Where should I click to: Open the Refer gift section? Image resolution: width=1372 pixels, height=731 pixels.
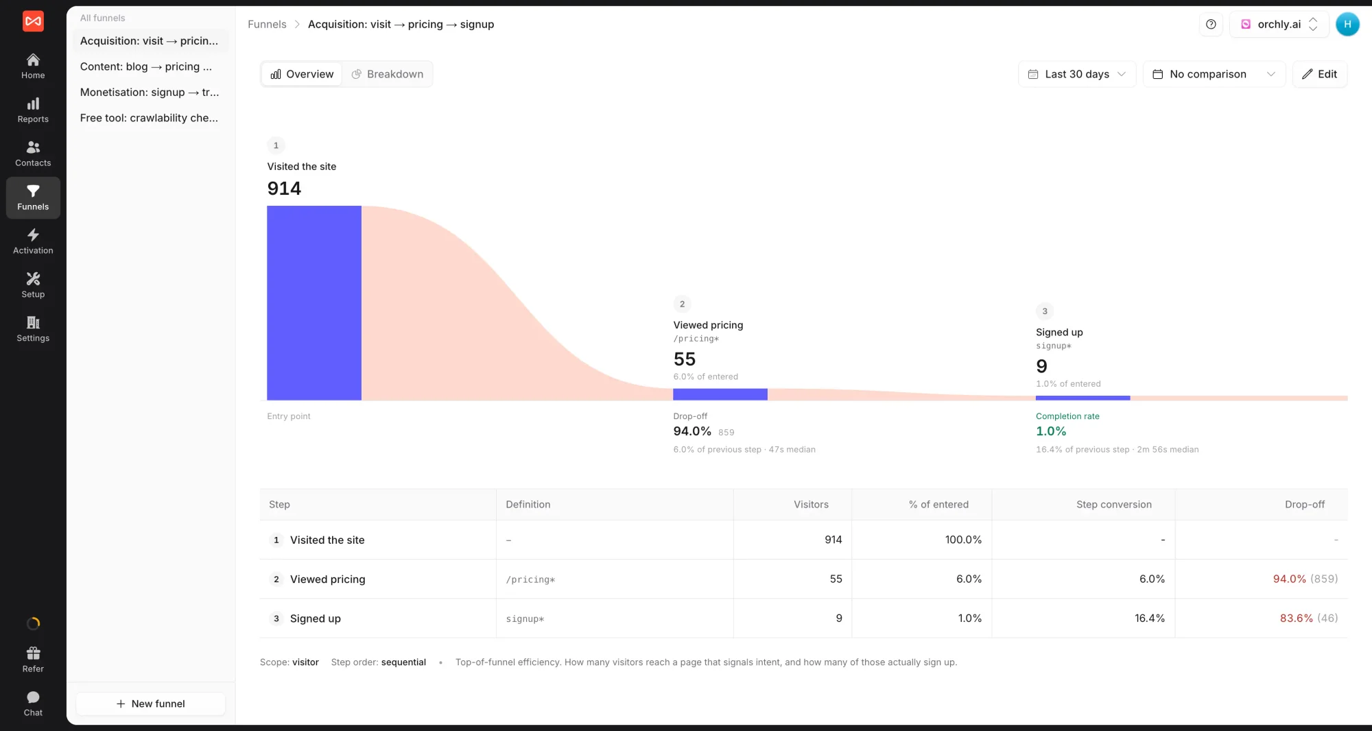click(33, 660)
